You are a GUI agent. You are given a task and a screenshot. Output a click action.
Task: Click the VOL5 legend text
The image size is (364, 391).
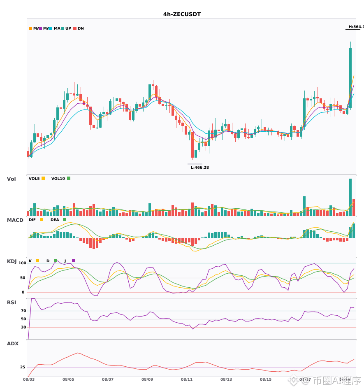pyautogui.click(x=34, y=179)
